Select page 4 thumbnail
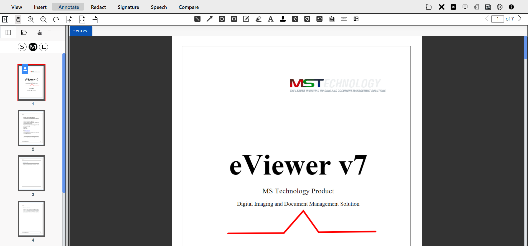The height and width of the screenshot is (246, 528). (x=31, y=219)
